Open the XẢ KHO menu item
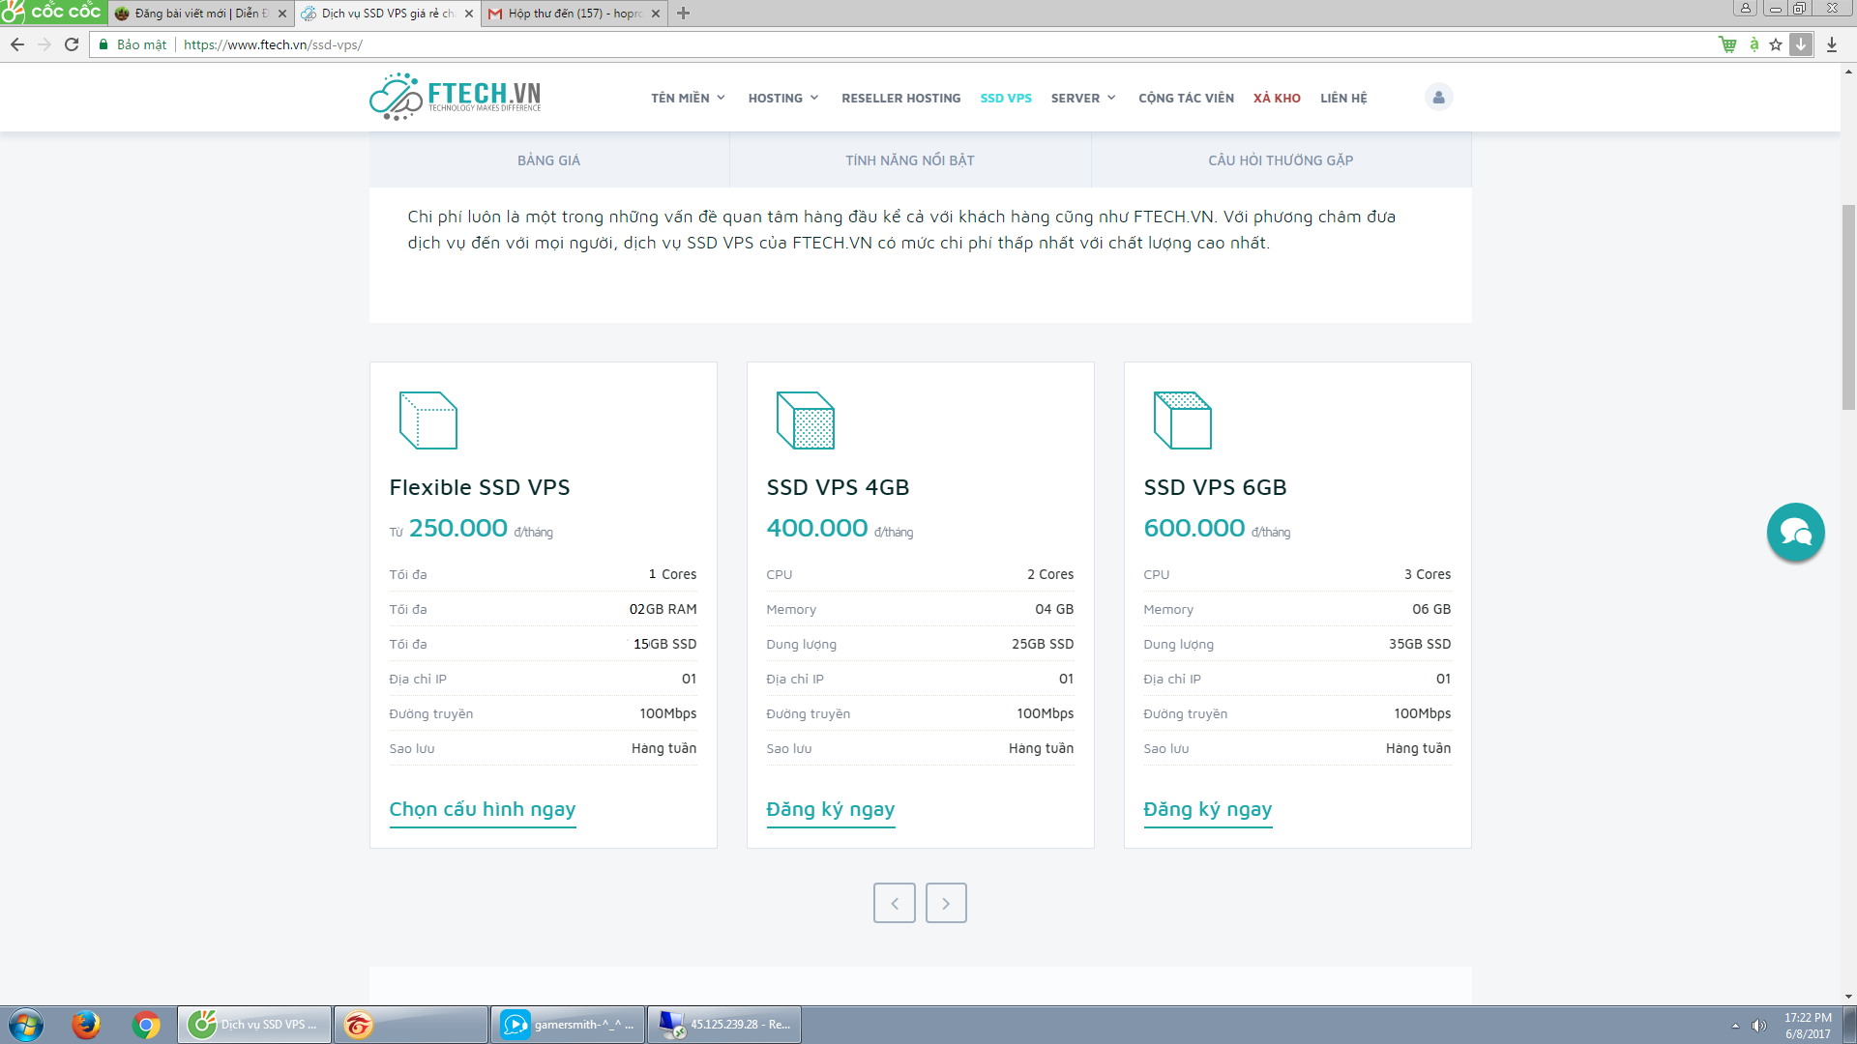Viewport: 1857px width, 1044px height. click(1277, 98)
